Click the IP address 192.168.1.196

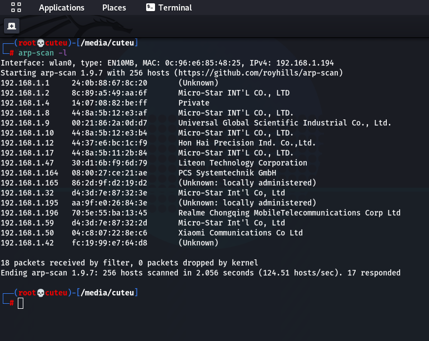pos(29,213)
